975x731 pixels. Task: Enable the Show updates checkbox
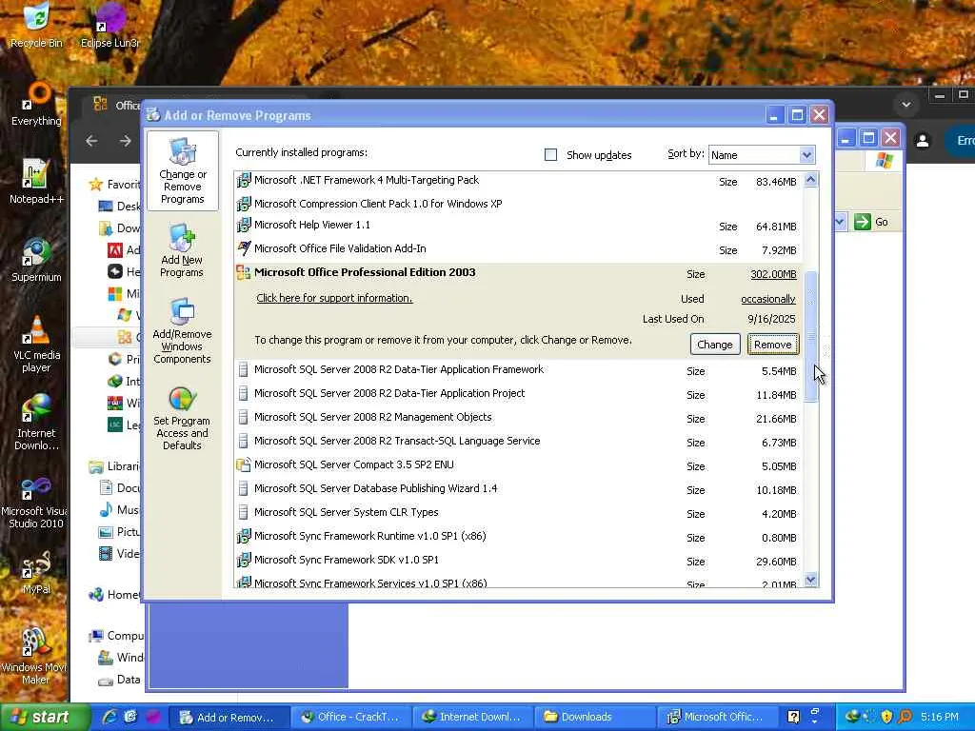551,155
